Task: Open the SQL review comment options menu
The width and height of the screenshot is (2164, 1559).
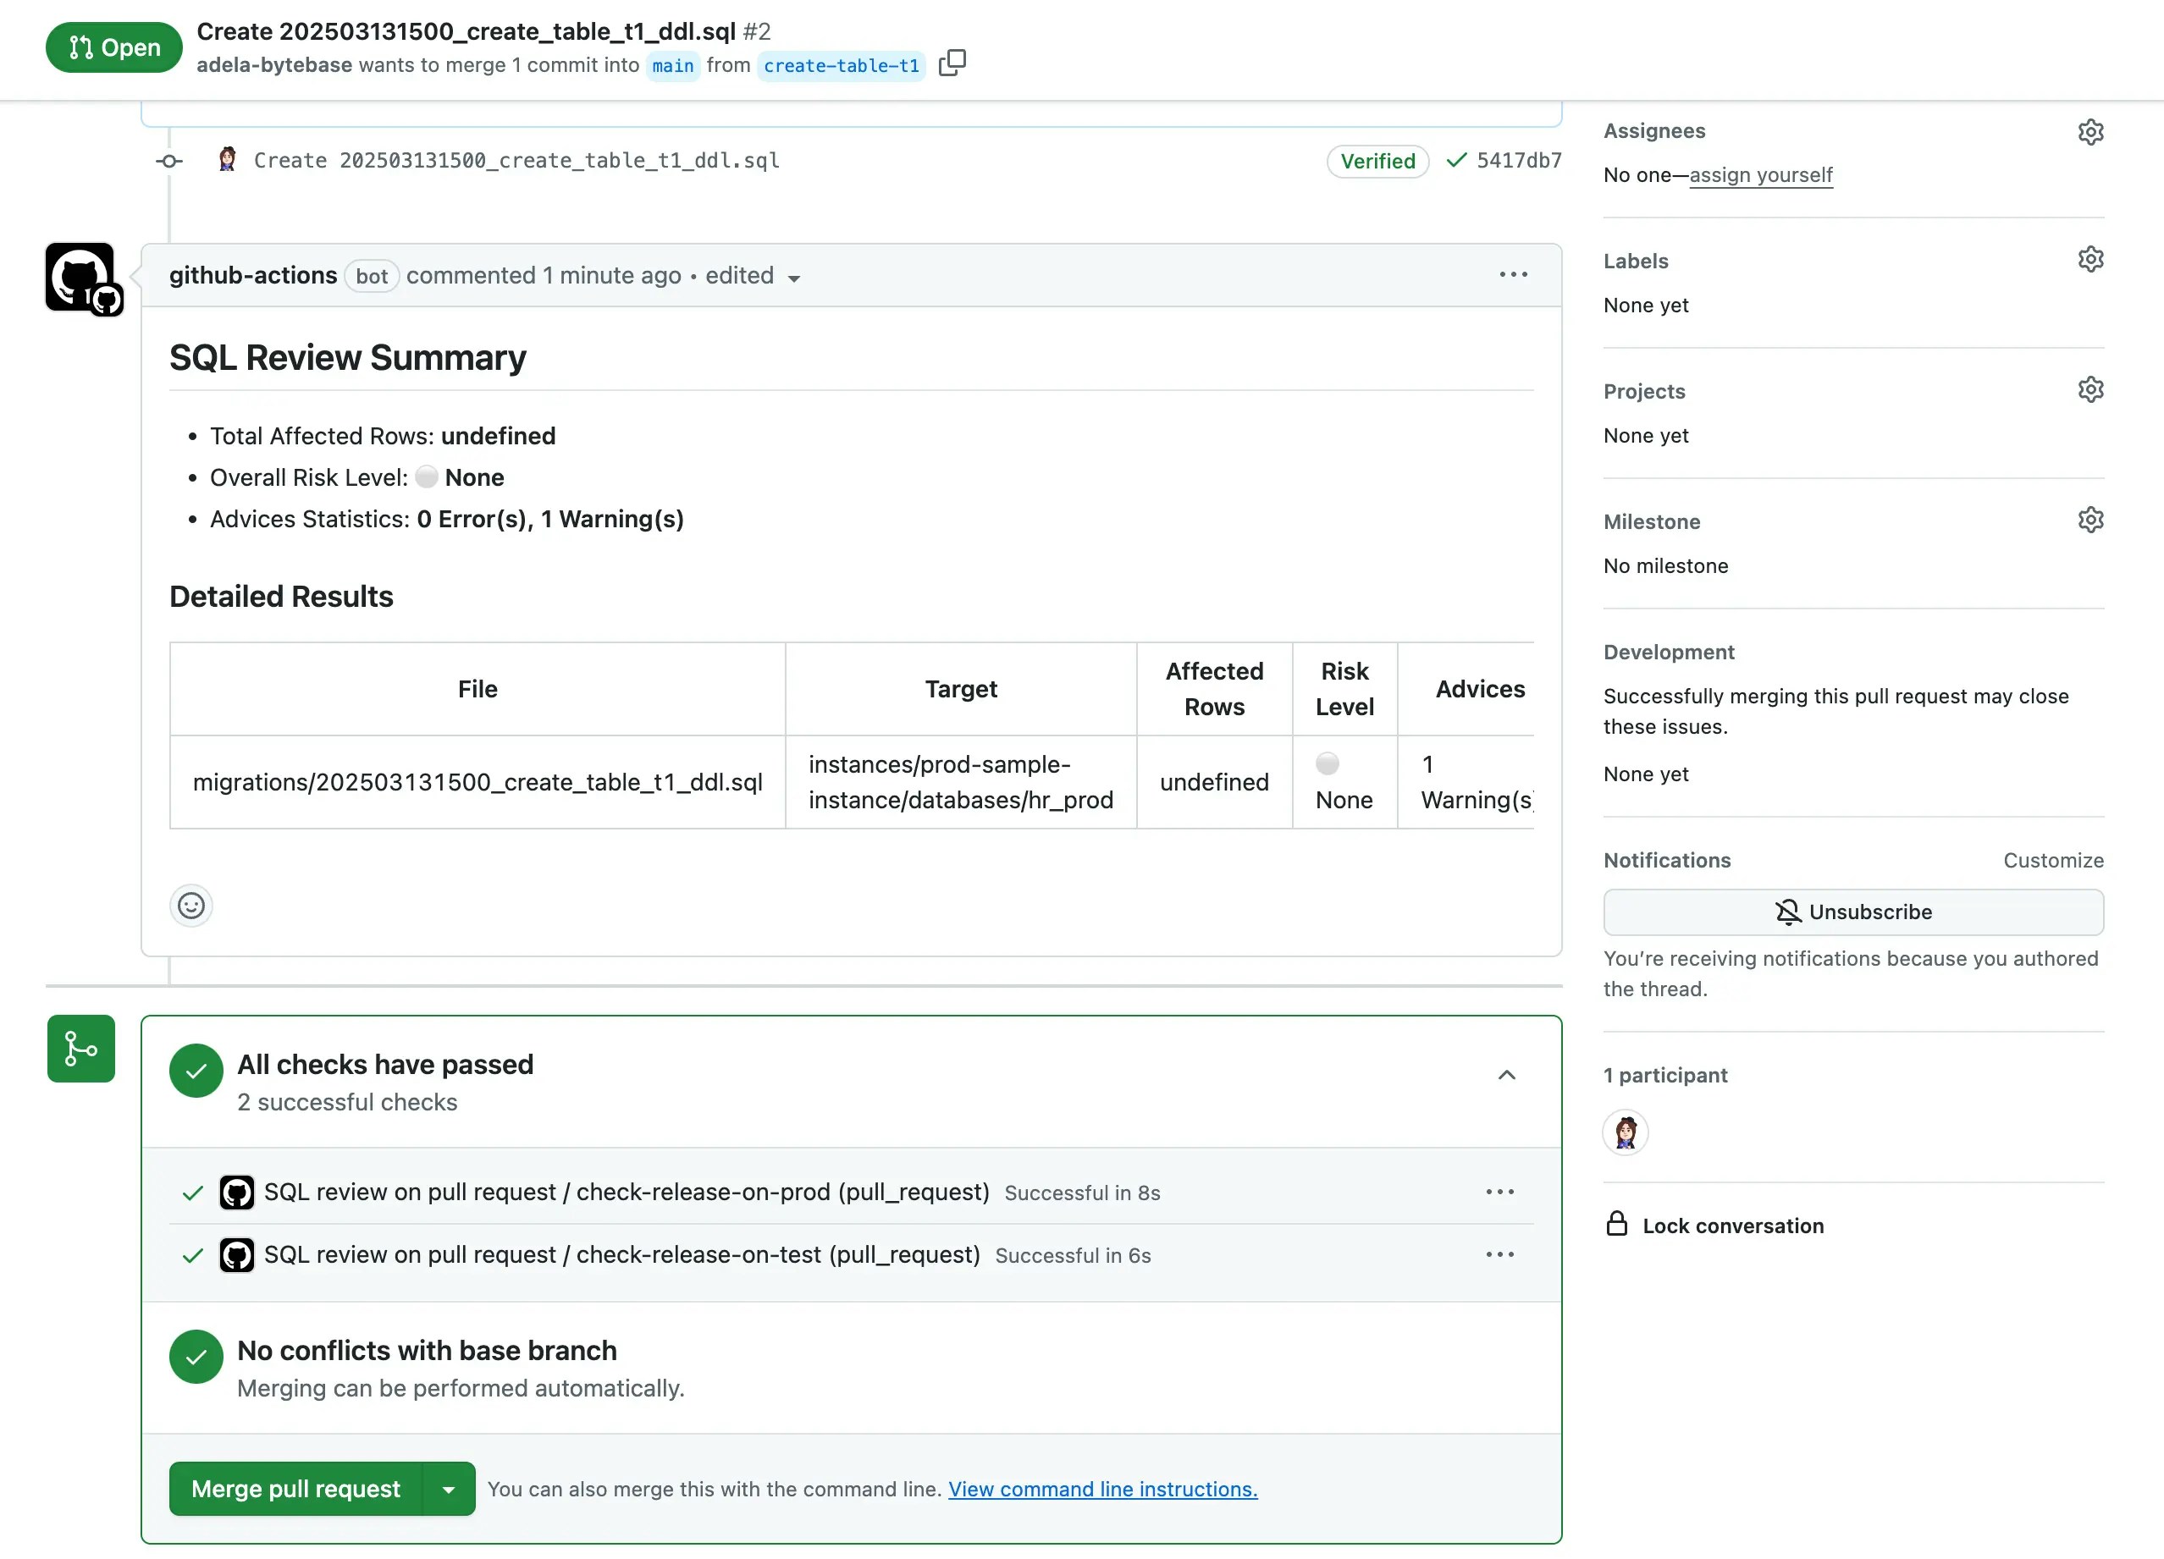Action: [1512, 275]
